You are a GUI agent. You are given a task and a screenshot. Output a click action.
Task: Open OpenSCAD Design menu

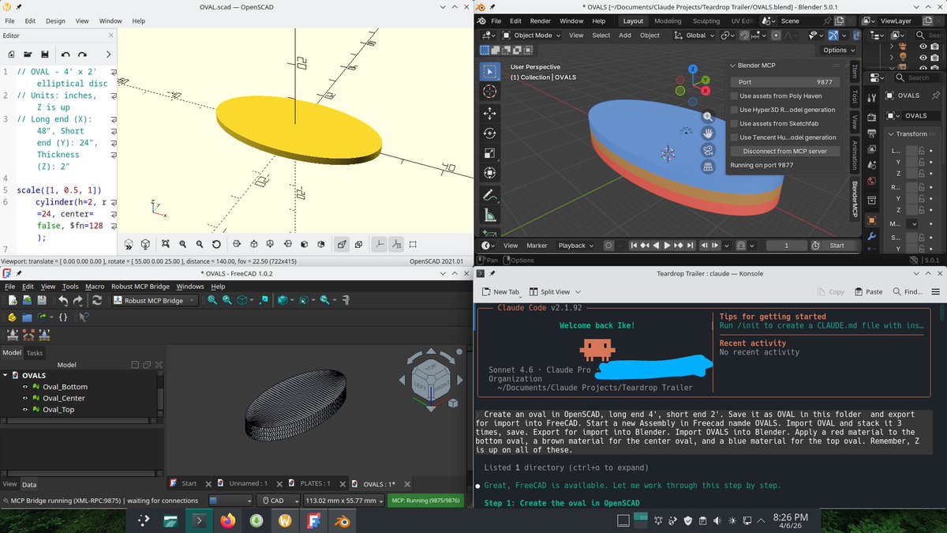55,21
